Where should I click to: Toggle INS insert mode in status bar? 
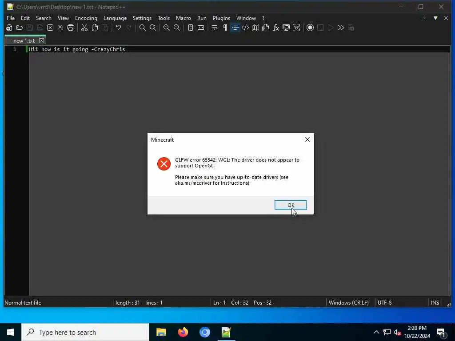(435, 302)
